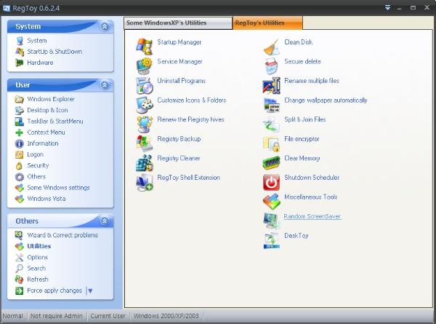This screenshot has height=324, width=436.
Task: Open the DeskToy icon
Action: (x=271, y=240)
